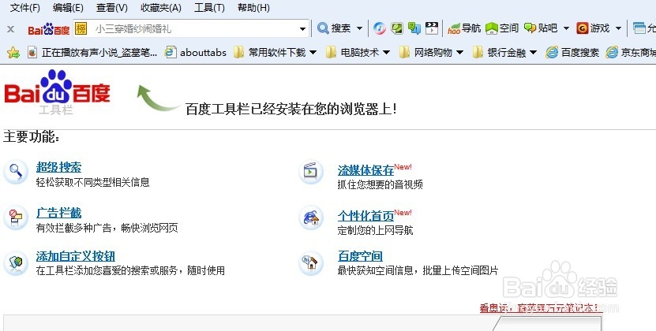Image resolution: width=656 pixels, height=331 pixels.
Task: Click the blue music note toolbar icon
Action: tap(380, 28)
